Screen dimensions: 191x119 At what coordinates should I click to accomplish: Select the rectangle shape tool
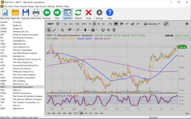pos(93,30)
